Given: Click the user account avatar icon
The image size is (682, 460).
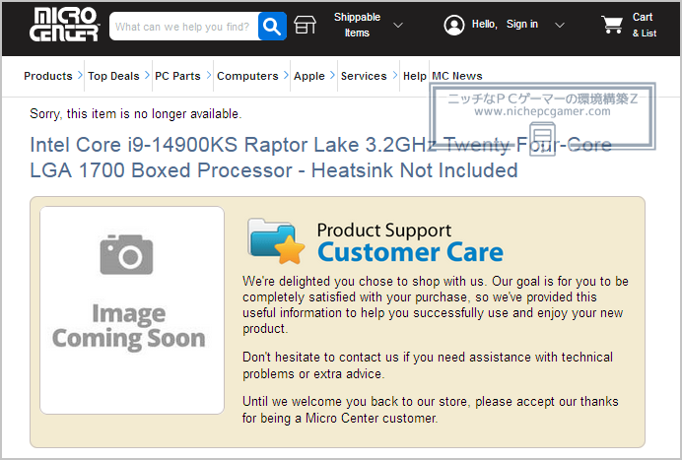Looking at the screenshot, I should point(454,25).
